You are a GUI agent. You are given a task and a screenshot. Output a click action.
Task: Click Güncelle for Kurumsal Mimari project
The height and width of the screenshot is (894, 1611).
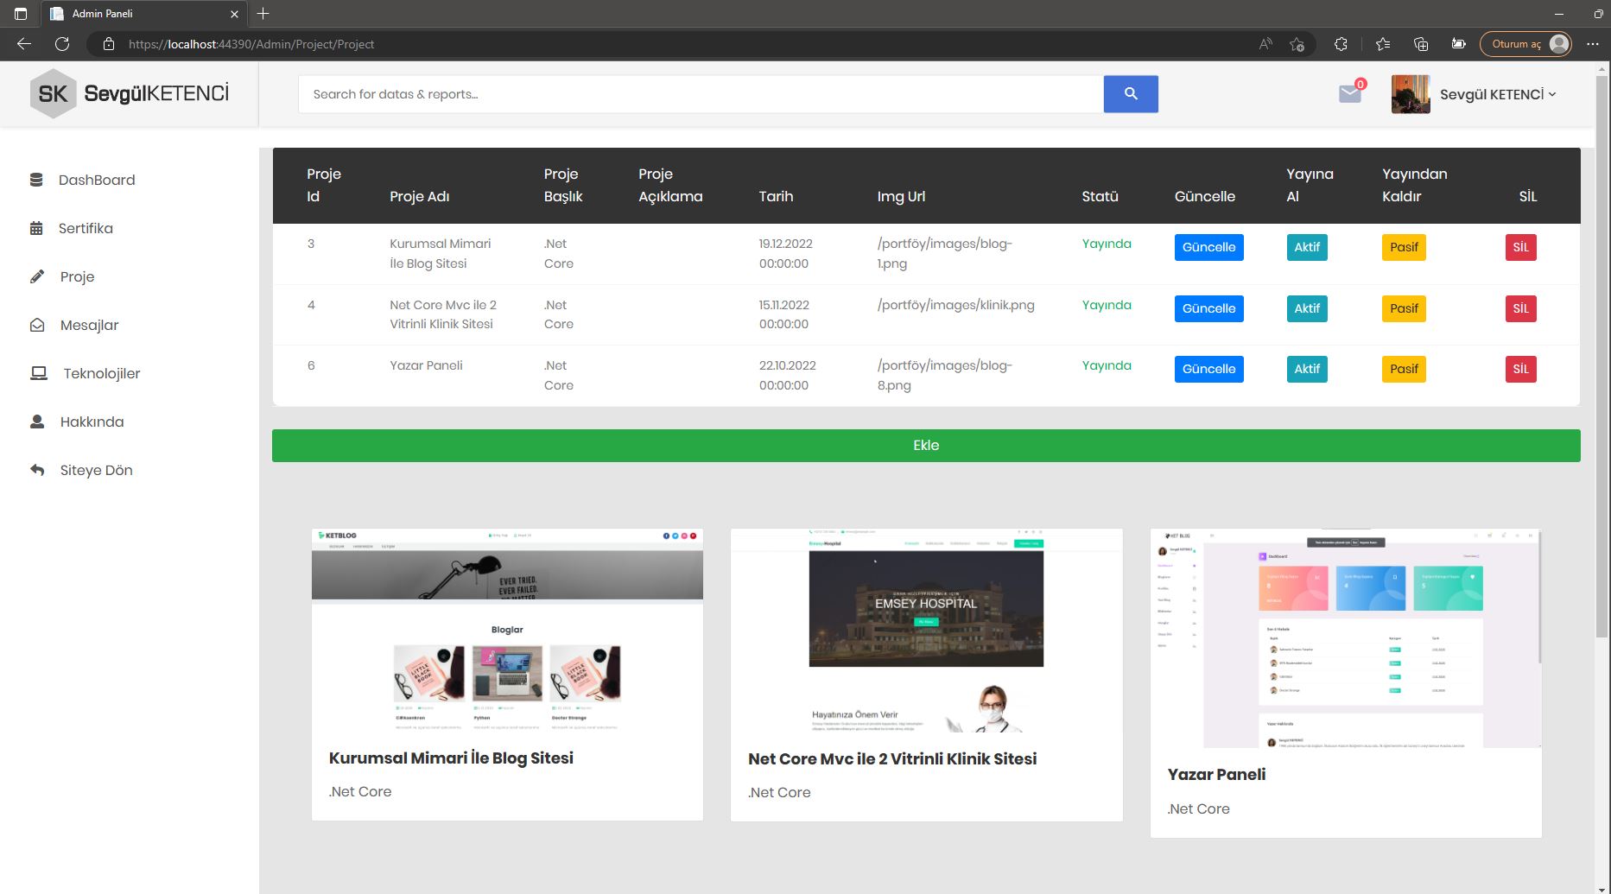[x=1208, y=247]
